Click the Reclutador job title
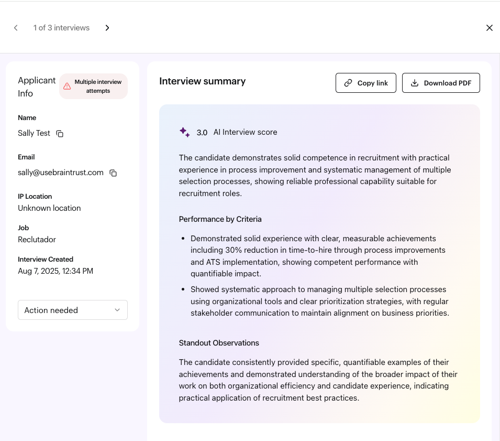The width and height of the screenshot is (500, 441). coord(37,240)
